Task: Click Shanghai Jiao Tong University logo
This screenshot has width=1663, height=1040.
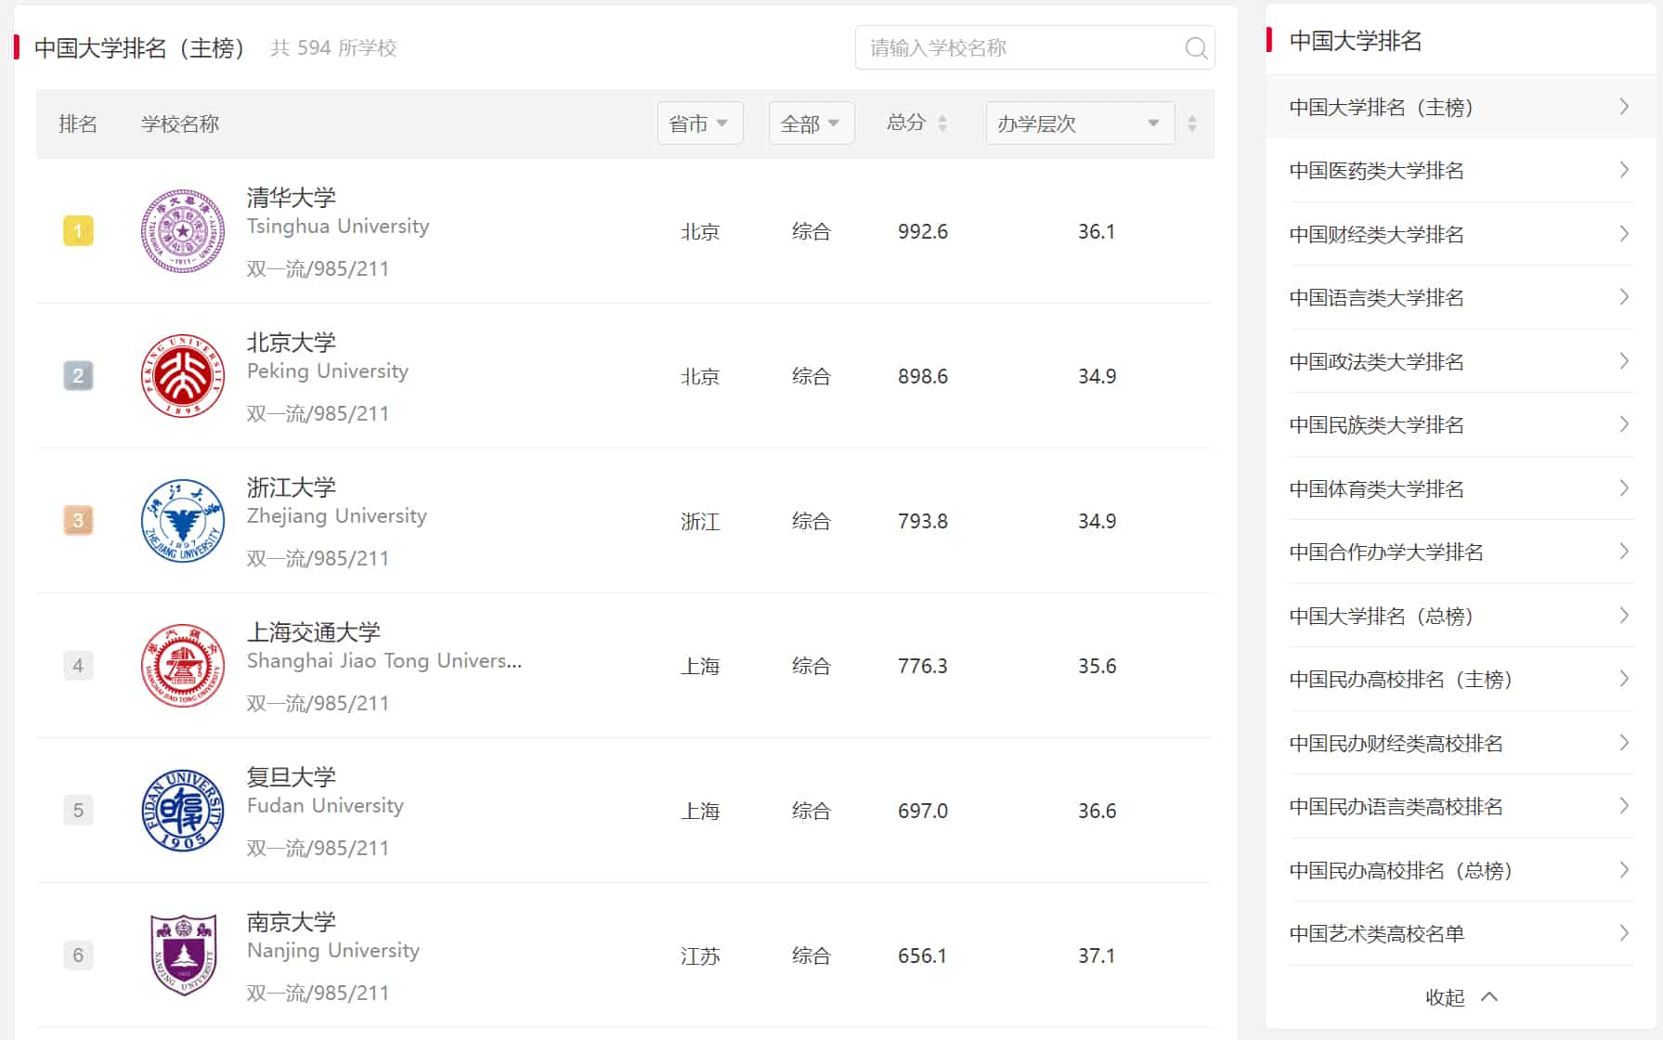Action: [183, 666]
